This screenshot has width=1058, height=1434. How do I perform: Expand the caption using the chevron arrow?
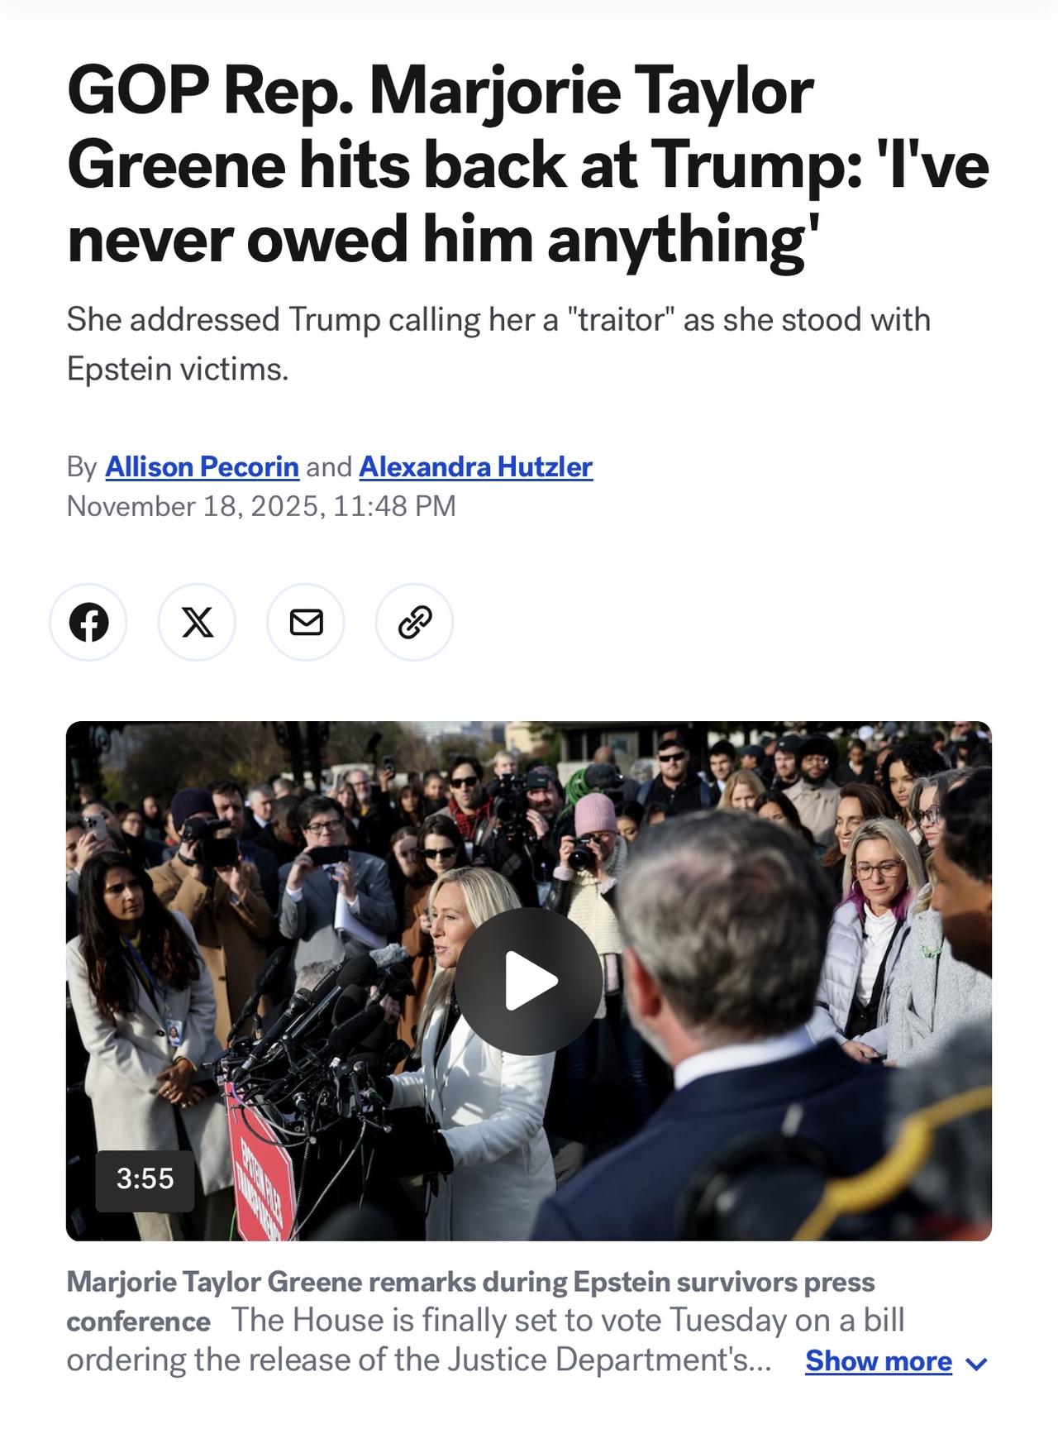click(976, 1363)
